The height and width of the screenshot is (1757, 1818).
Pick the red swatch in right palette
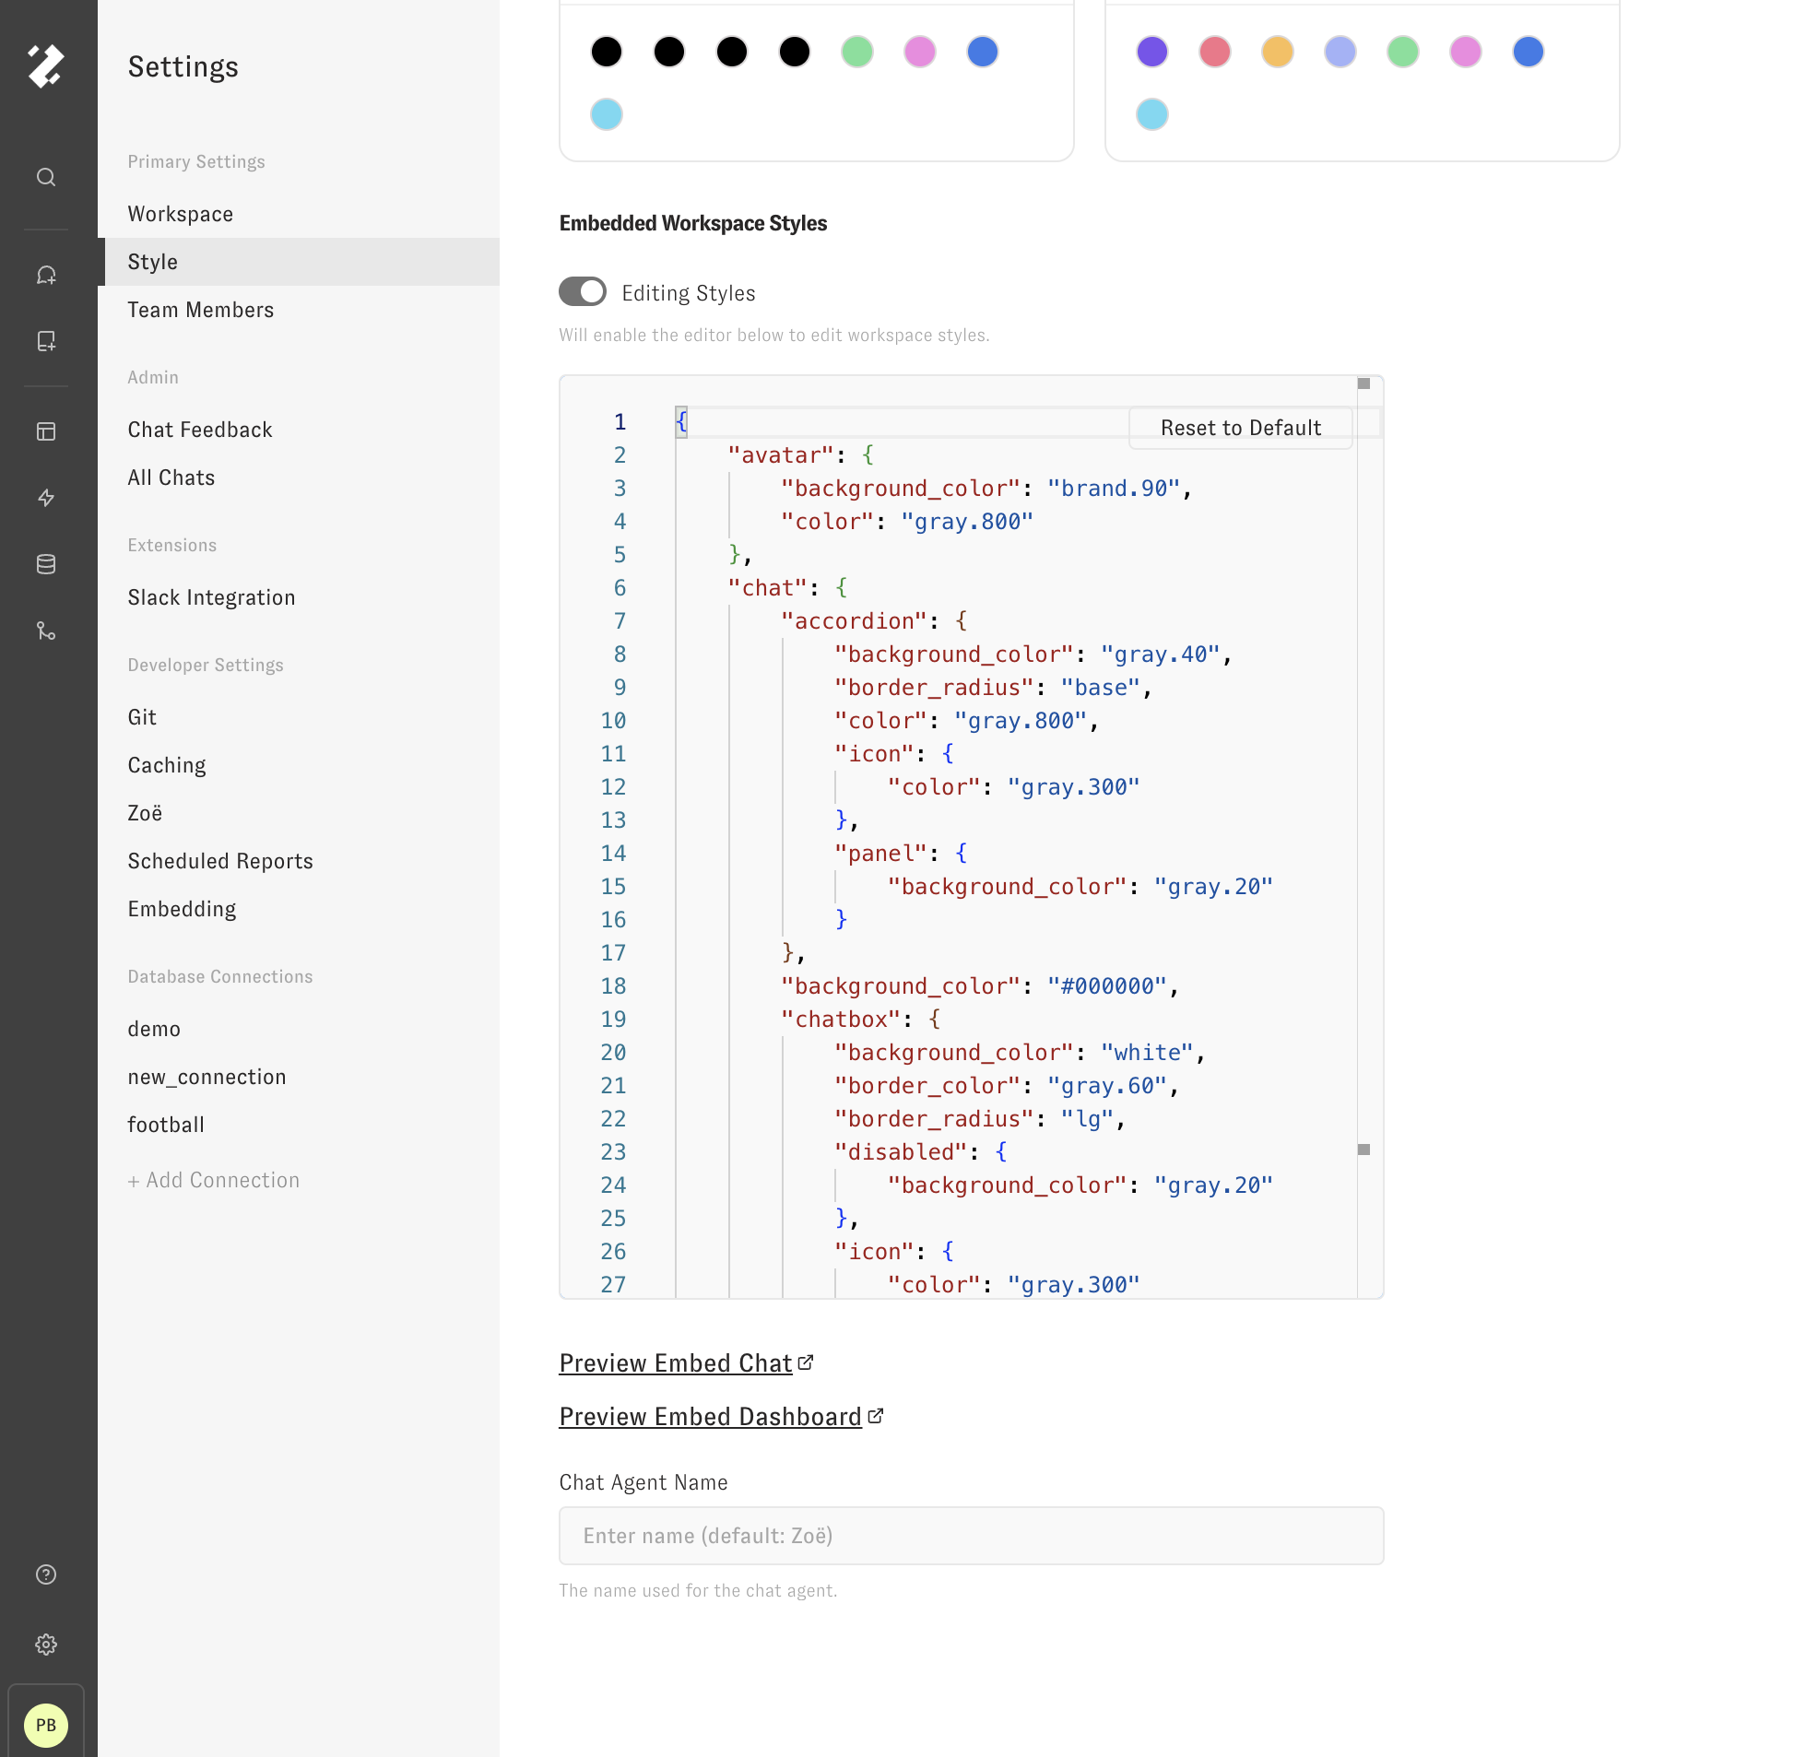[1215, 52]
